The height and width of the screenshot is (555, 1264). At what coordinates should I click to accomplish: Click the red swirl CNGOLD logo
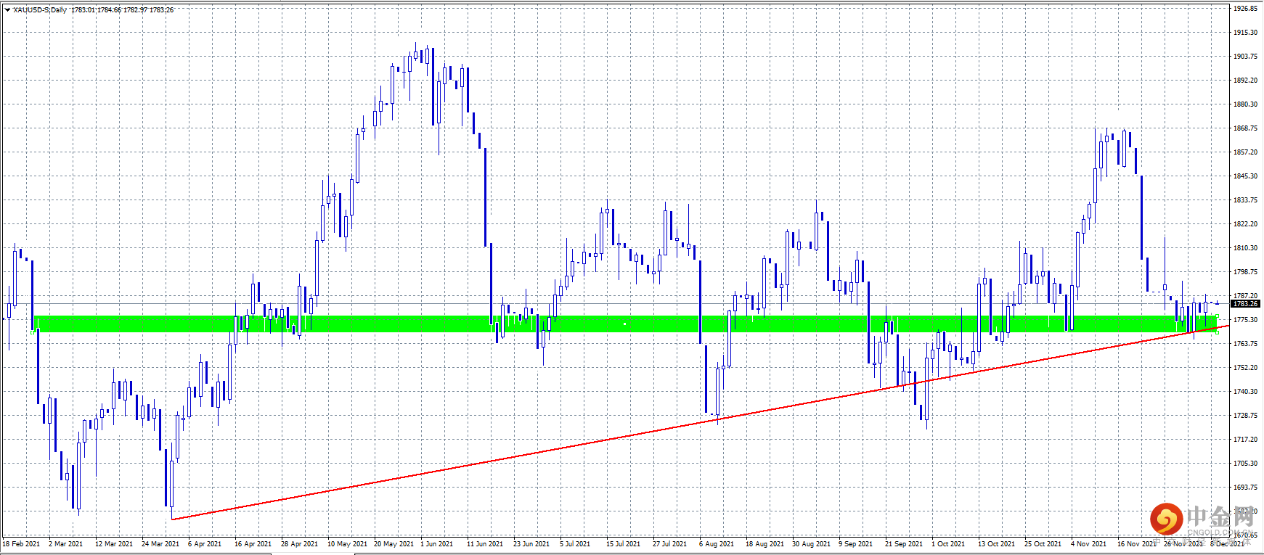1167,519
